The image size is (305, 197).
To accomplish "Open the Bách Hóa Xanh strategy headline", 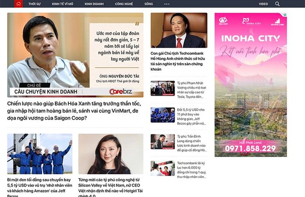I will (x=74, y=111).
